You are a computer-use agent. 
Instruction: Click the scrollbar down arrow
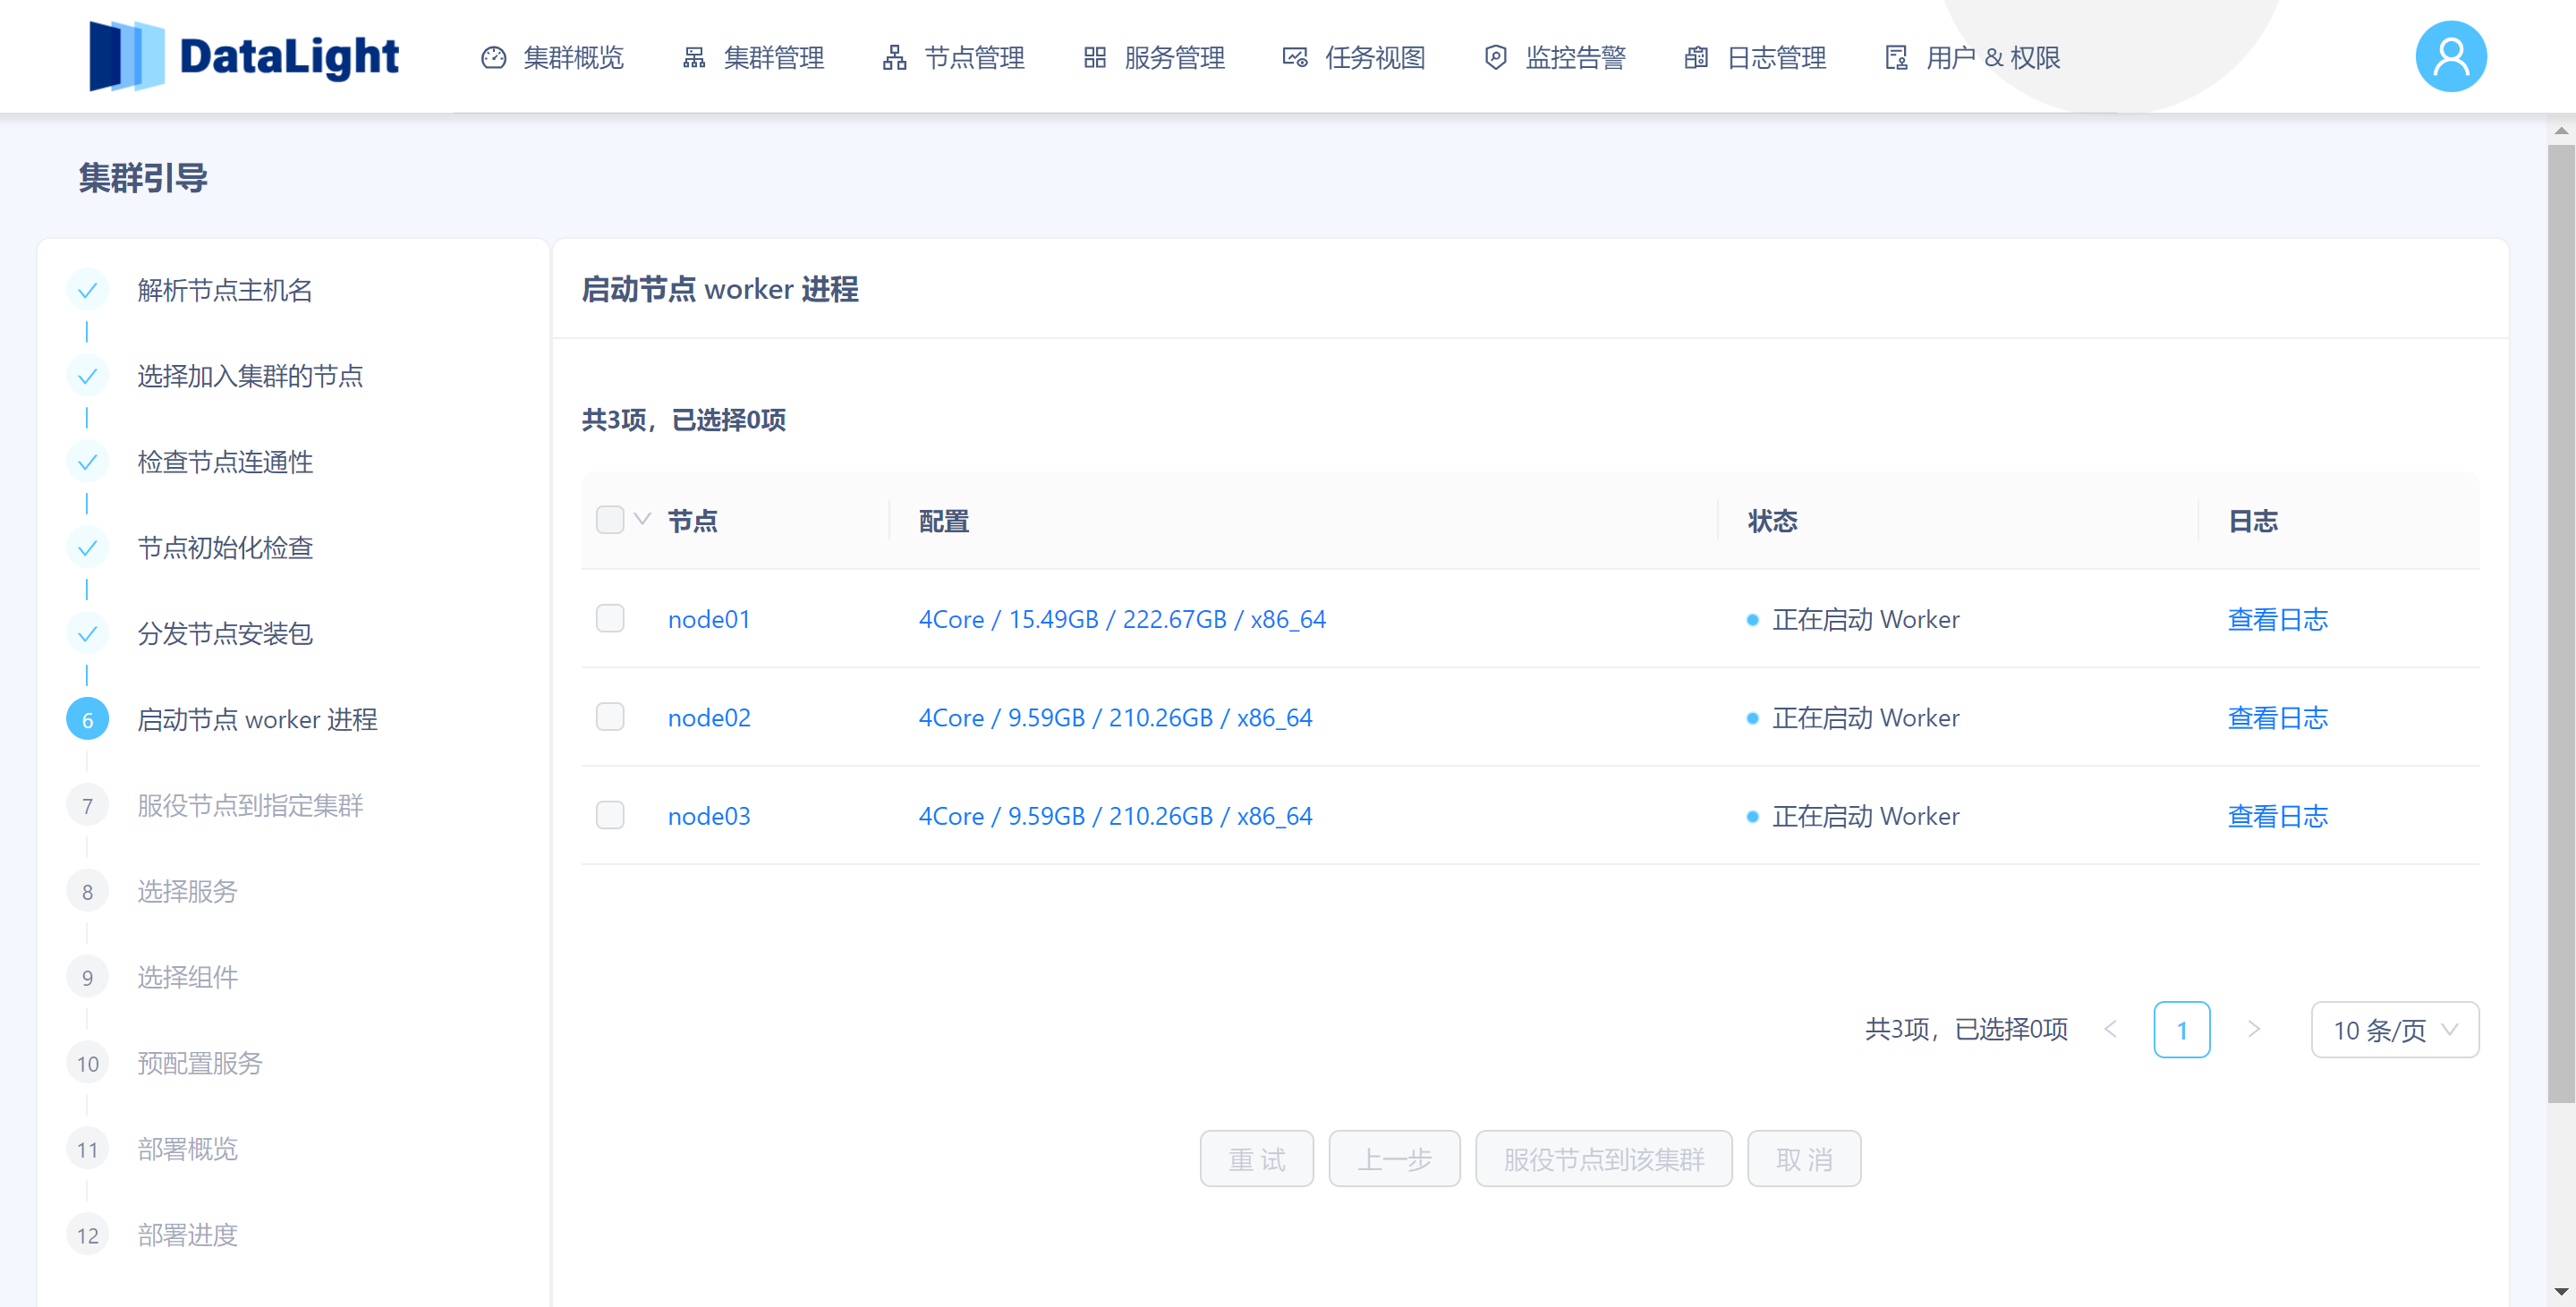(x=2561, y=1292)
